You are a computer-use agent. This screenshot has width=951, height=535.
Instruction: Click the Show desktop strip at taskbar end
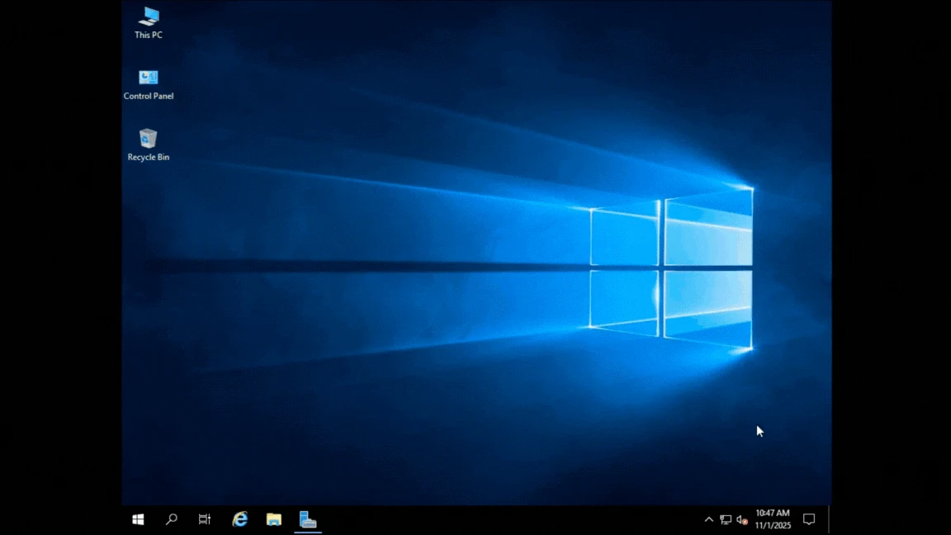point(829,519)
